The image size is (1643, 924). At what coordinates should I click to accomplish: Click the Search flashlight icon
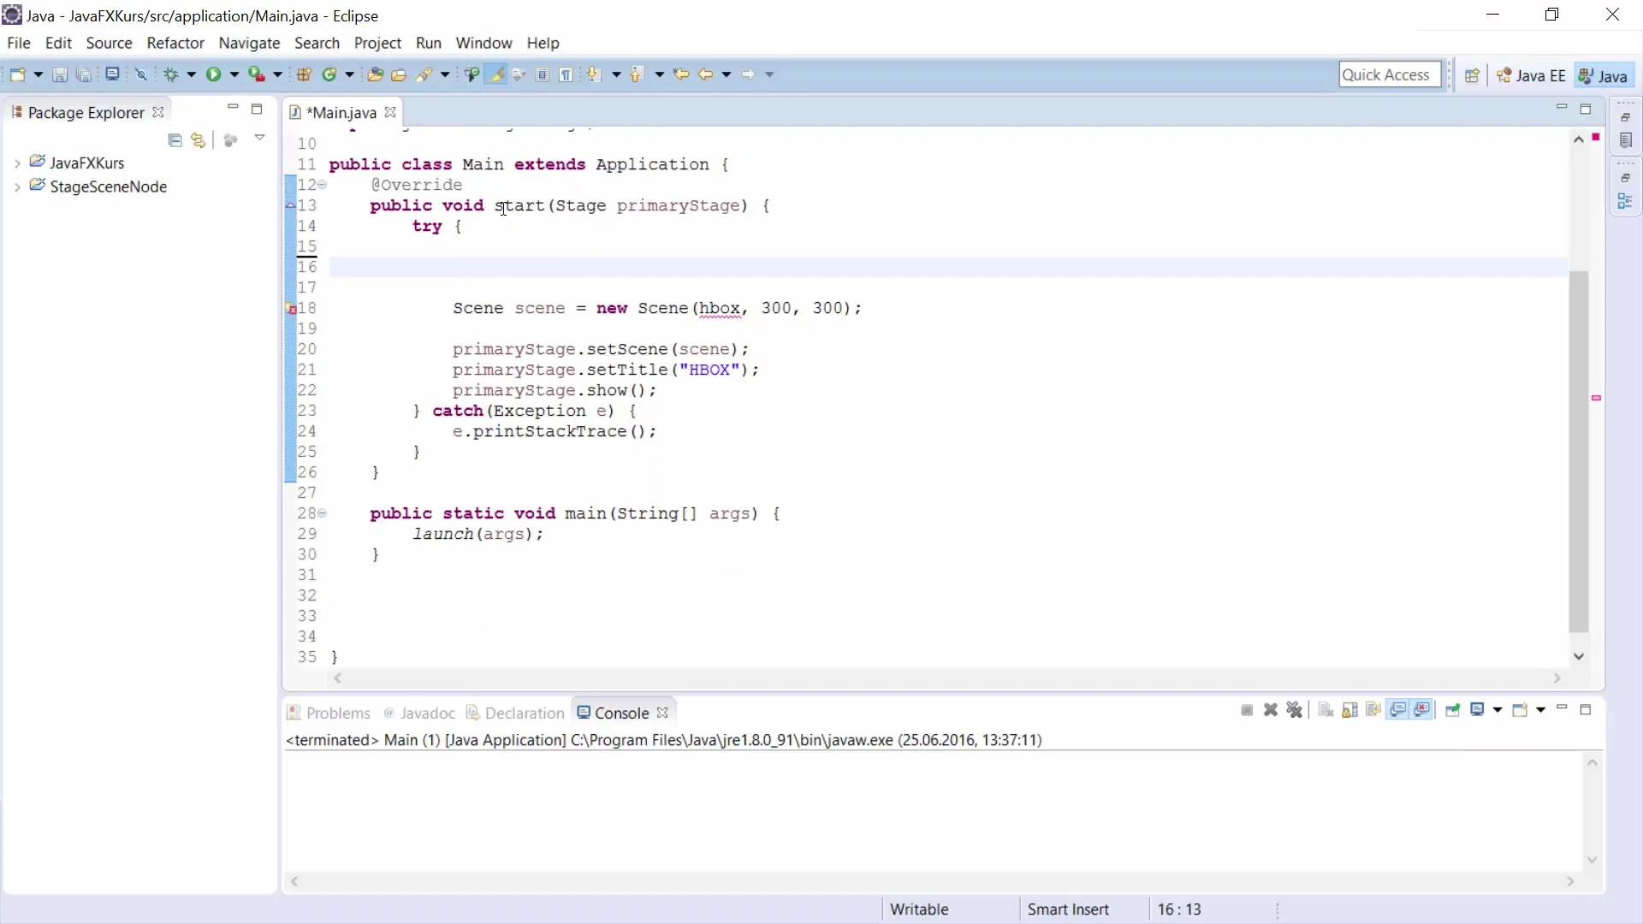tap(424, 74)
